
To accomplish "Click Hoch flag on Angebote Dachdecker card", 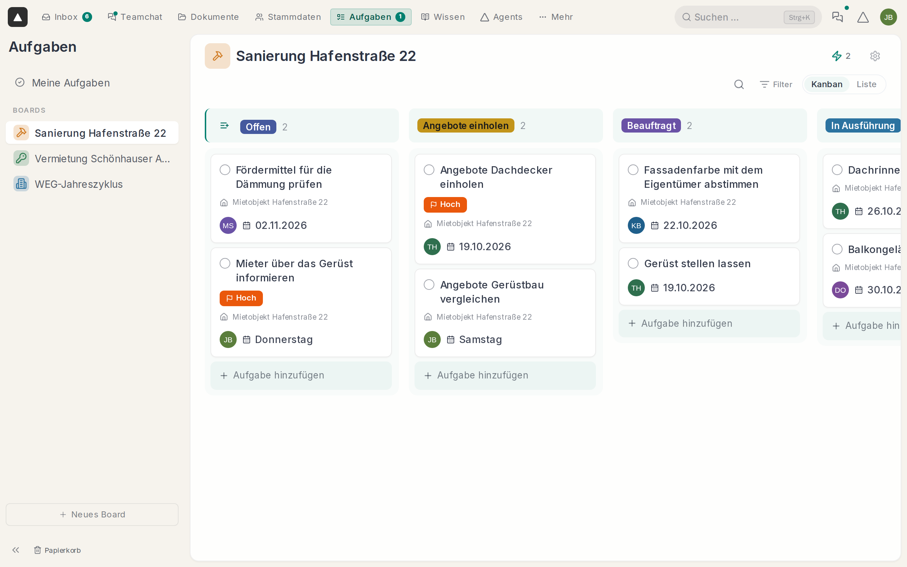I will click(445, 204).
